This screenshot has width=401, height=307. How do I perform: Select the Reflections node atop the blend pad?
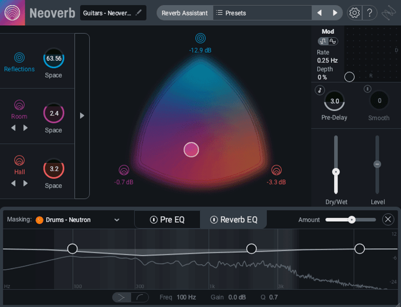click(x=200, y=38)
